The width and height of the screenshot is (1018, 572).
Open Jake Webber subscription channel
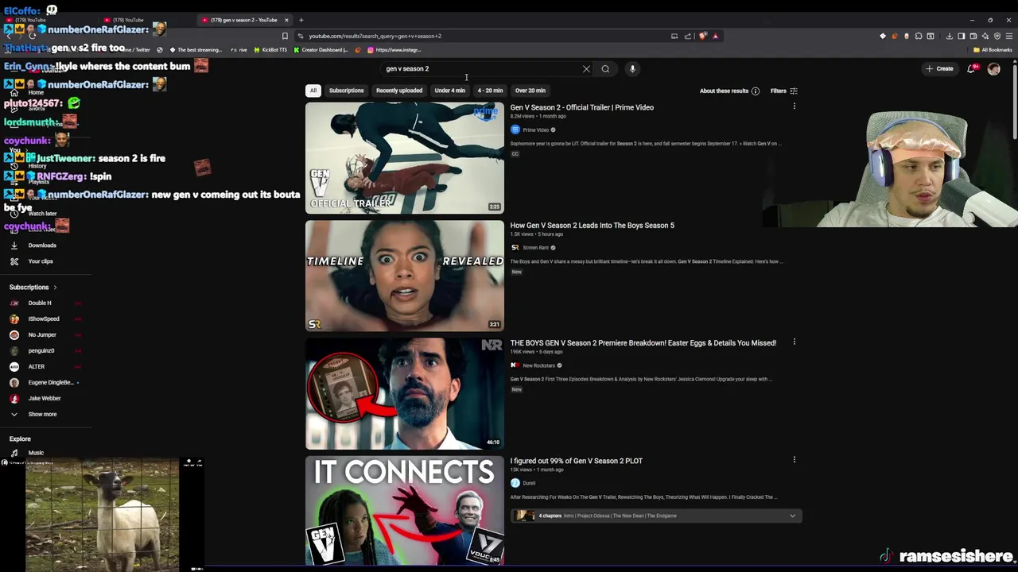[45, 398]
